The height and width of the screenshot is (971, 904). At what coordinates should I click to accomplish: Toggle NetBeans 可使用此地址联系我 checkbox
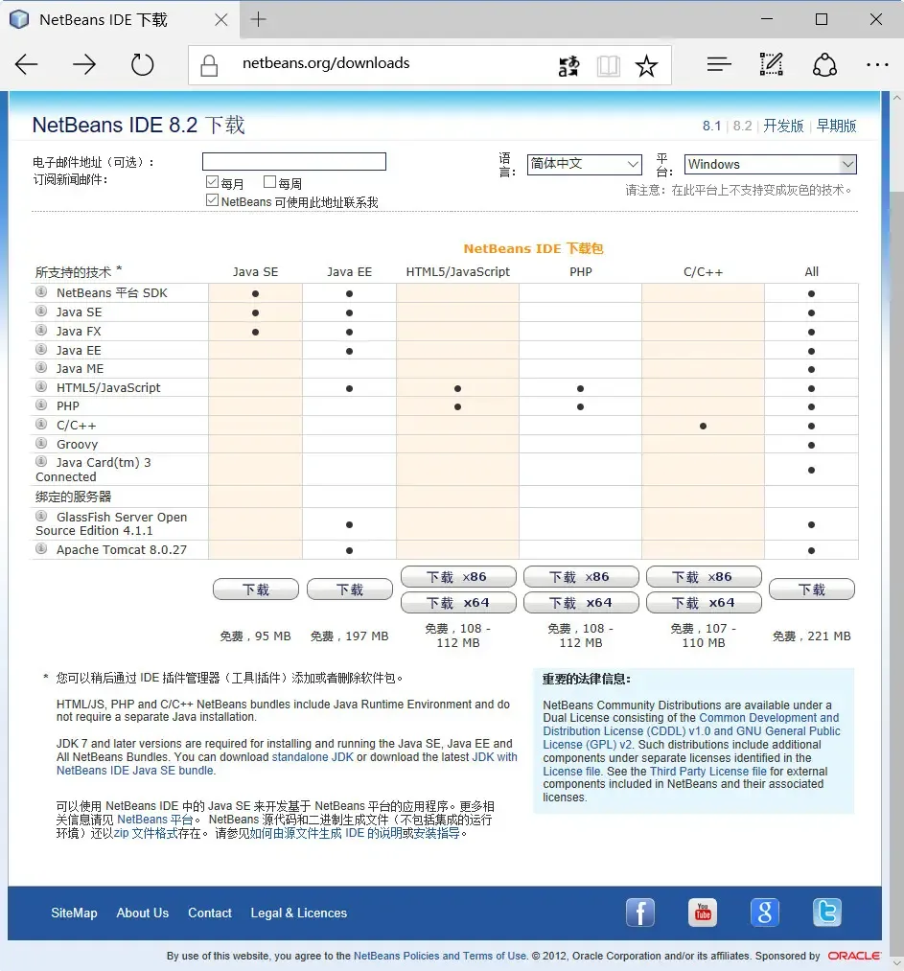pos(212,200)
